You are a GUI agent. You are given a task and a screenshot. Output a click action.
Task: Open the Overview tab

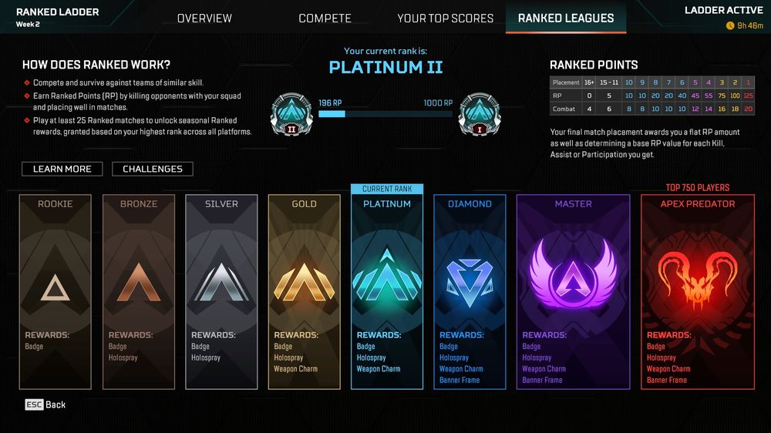click(204, 18)
